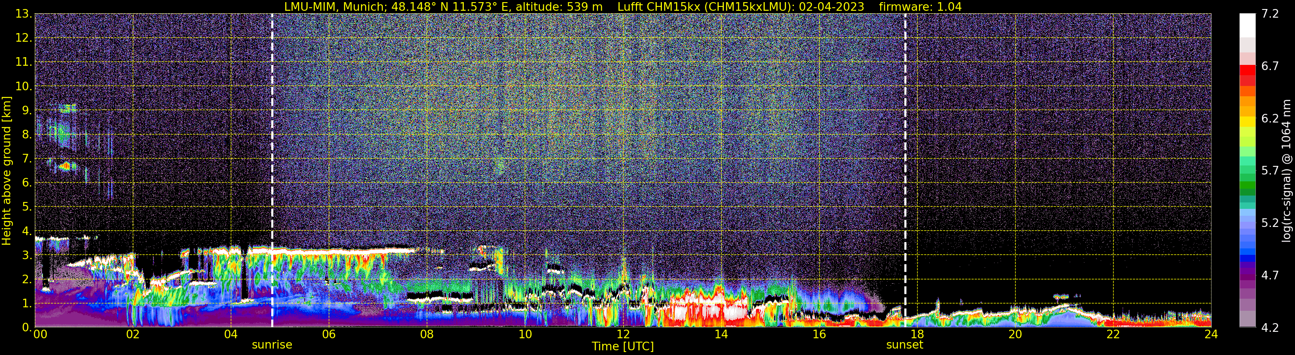Click the colorbar value 6.7
The width and height of the screenshot is (1295, 355).
(1270, 66)
